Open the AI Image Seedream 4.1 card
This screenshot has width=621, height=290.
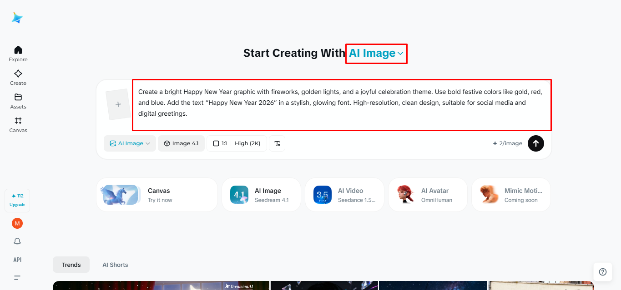[261, 195]
